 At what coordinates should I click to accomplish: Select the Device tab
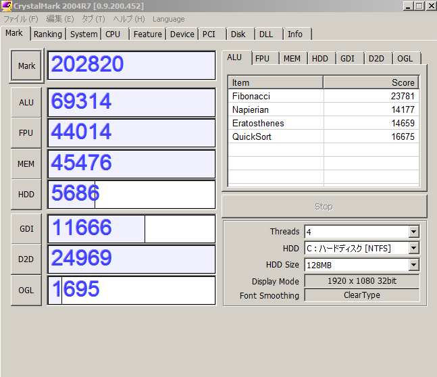[x=182, y=34]
